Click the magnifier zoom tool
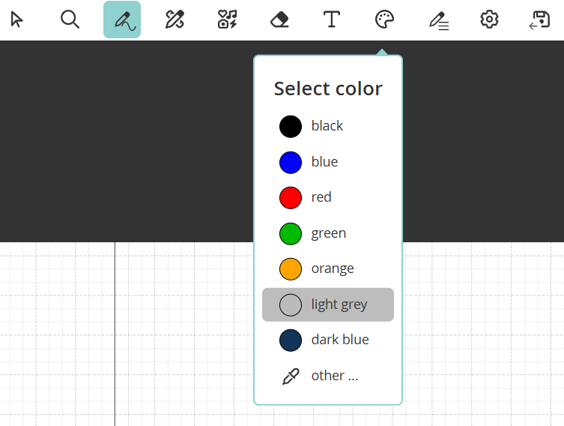 click(70, 19)
